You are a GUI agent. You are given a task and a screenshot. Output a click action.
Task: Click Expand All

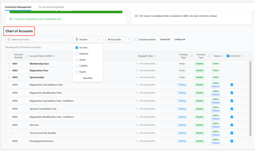pos(165,39)
